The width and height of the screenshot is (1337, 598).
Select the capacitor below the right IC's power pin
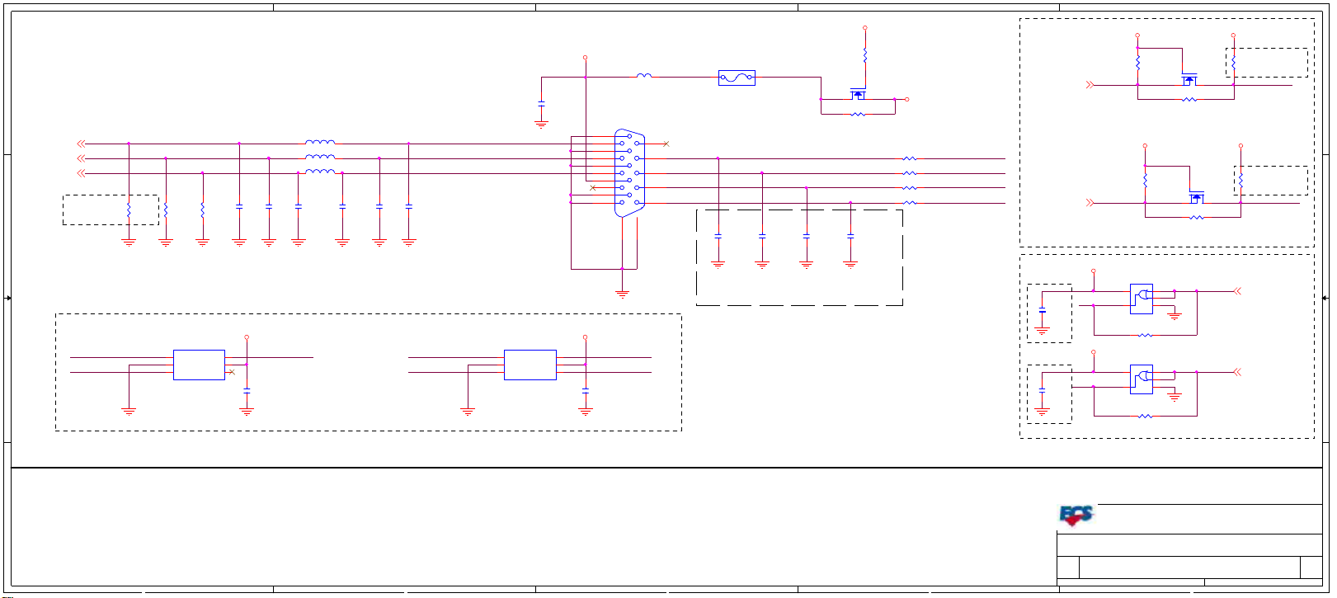click(x=586, y=392)
